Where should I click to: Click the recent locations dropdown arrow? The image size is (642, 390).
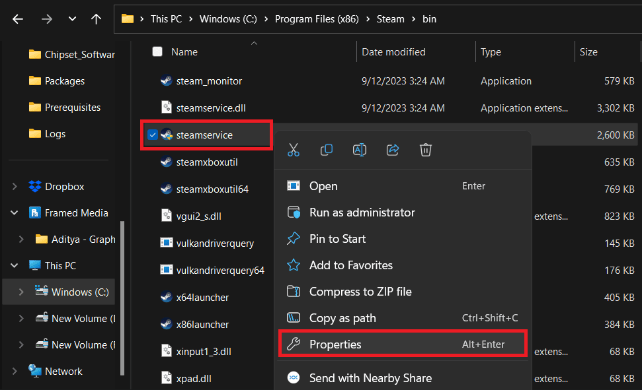[72, 19]
